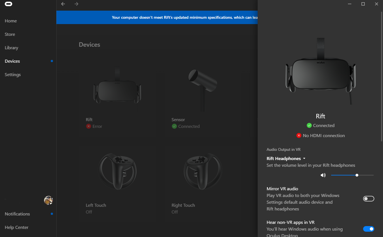383x237 pixels.
Task: Open Store in the sidebar
Action: click(10, 34)
